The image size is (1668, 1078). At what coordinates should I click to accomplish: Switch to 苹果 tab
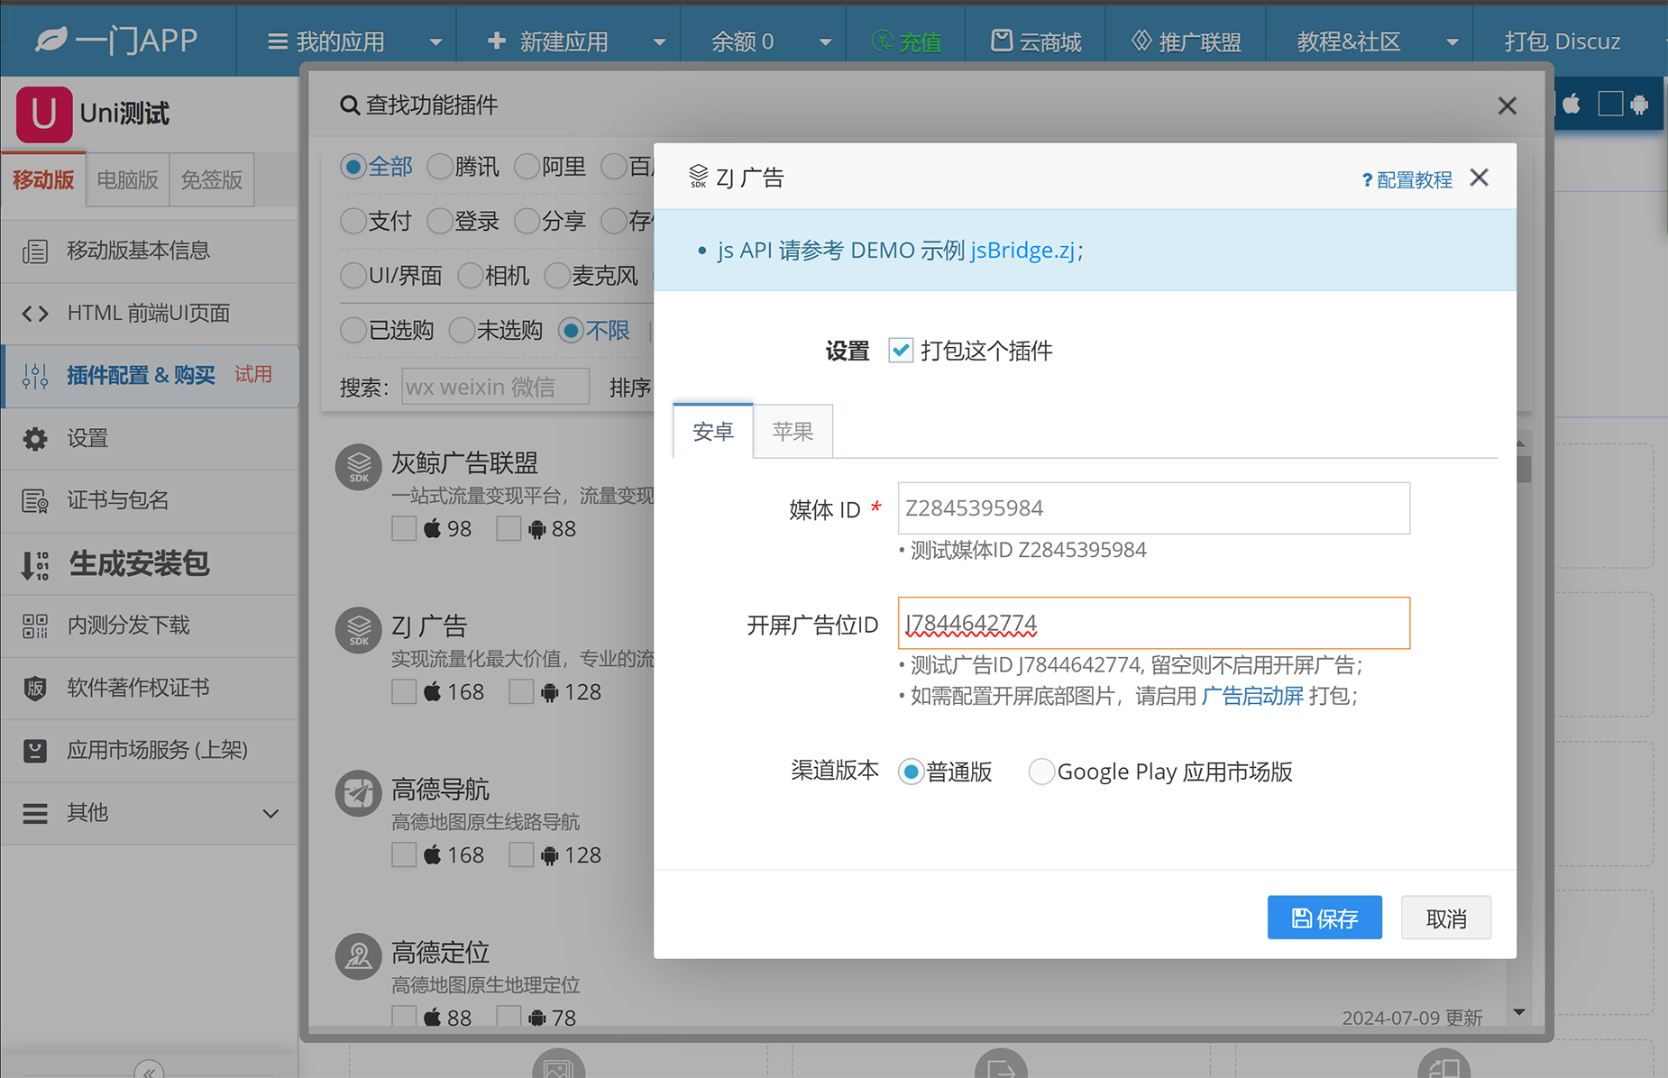(x=793, y=431)
